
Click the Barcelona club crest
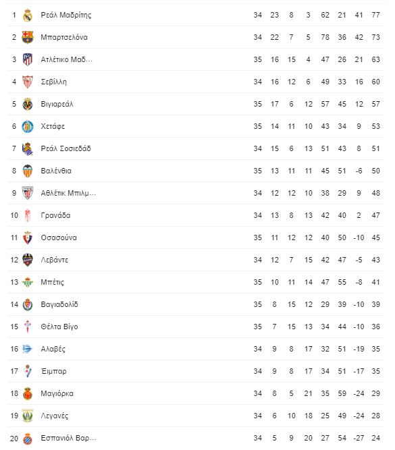(x=28, y=37)
